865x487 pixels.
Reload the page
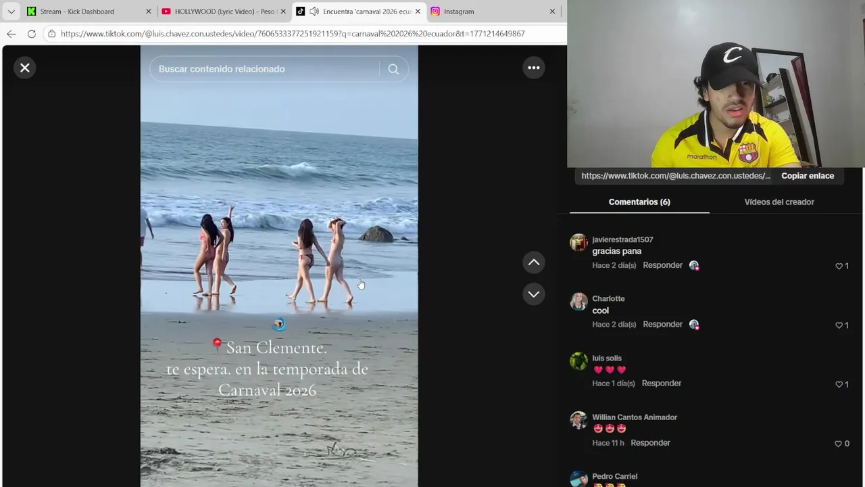click(x=32, y=34)
